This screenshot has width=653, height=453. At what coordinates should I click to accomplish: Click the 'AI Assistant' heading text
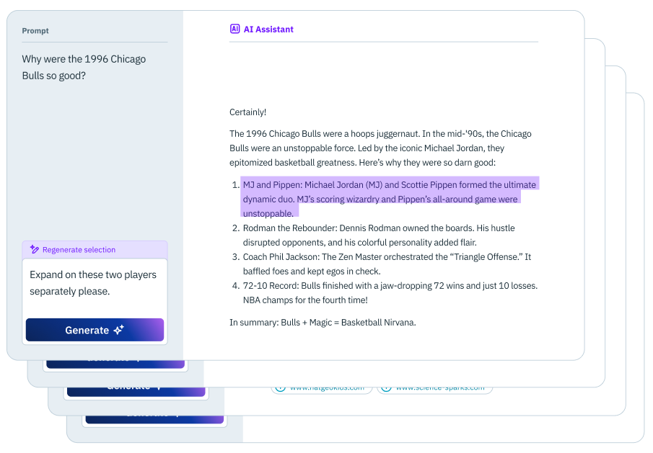(x=268, y=30)
